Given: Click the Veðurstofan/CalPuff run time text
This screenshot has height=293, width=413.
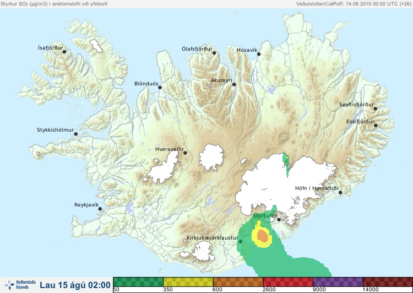Looking at the screenshot, I should click(353, 4).
